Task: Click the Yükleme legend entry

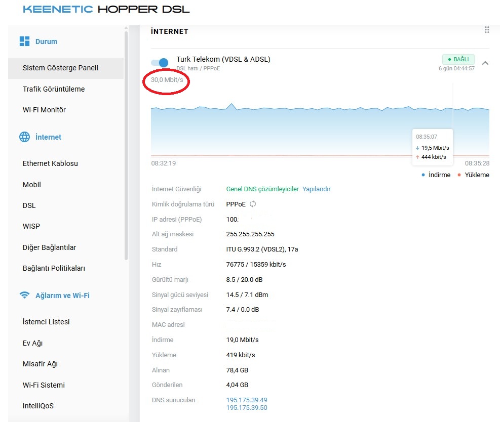Action: [473, 175]
